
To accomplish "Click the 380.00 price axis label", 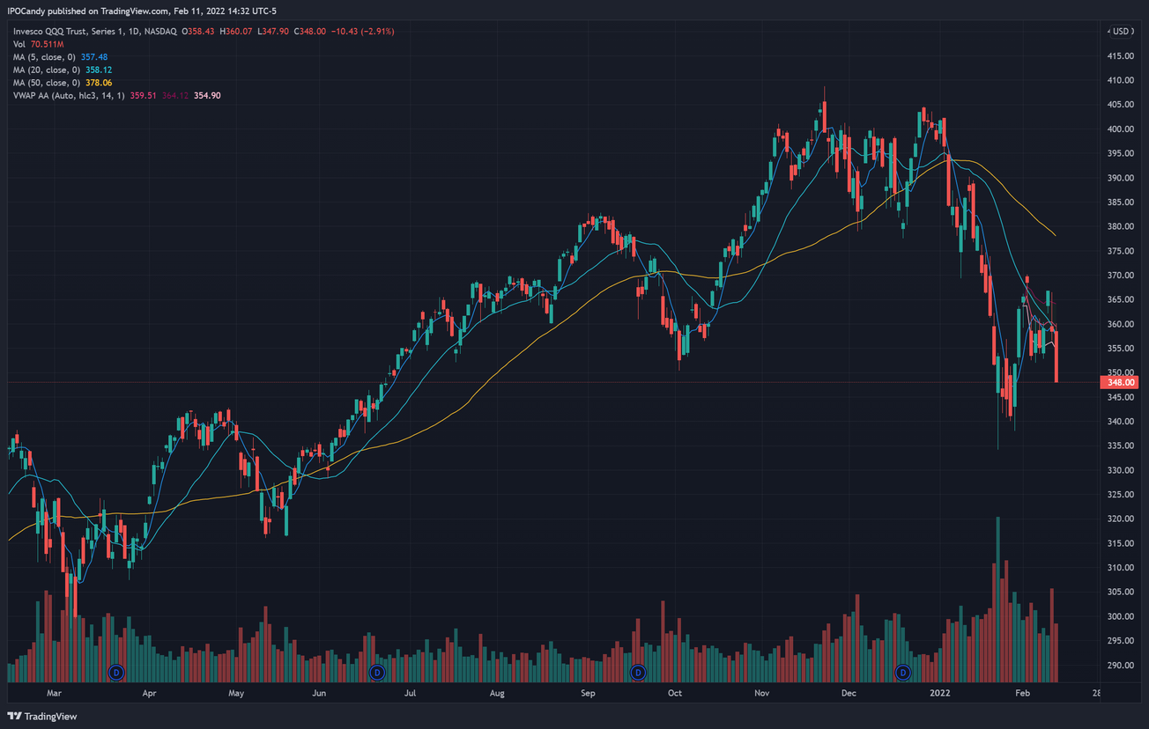I will coord(1120,226).
